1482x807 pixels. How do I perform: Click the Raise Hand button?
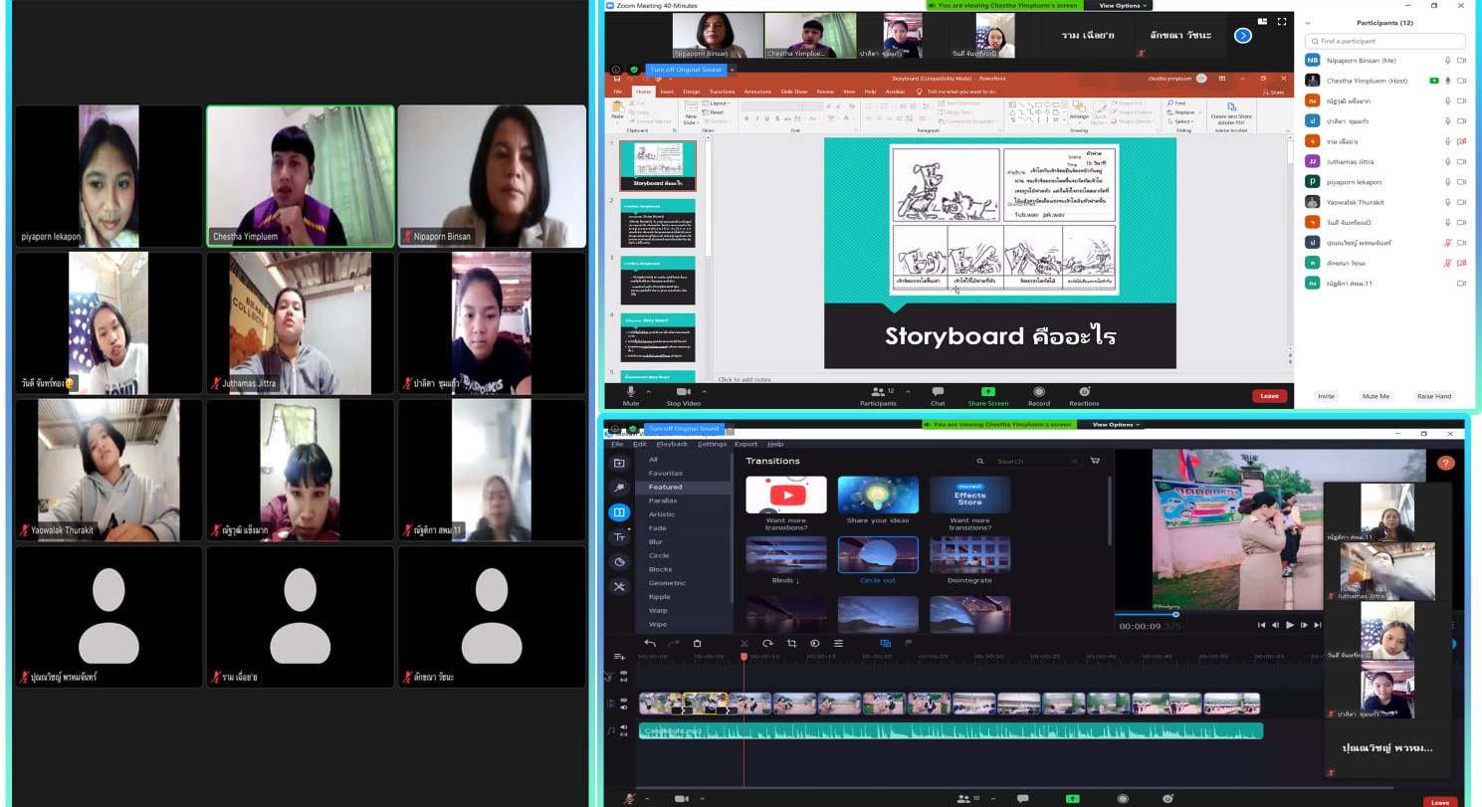(1433, 396)
